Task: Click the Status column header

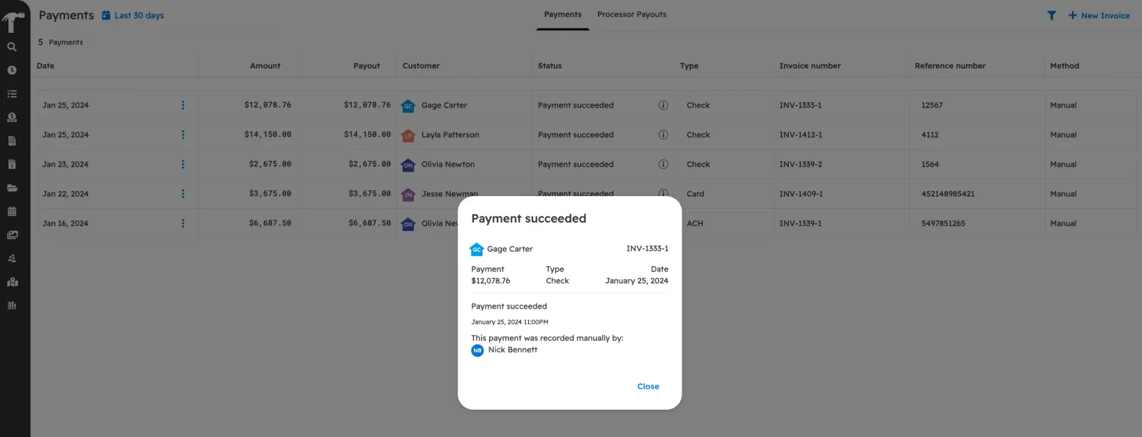Action: click(x=550, y=66)
